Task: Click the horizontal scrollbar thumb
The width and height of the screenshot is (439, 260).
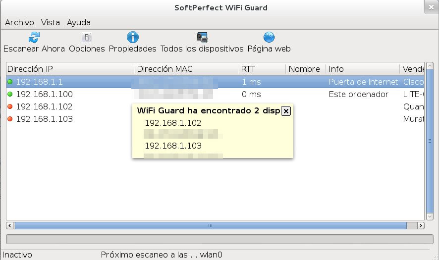Action: pos(211,225)
